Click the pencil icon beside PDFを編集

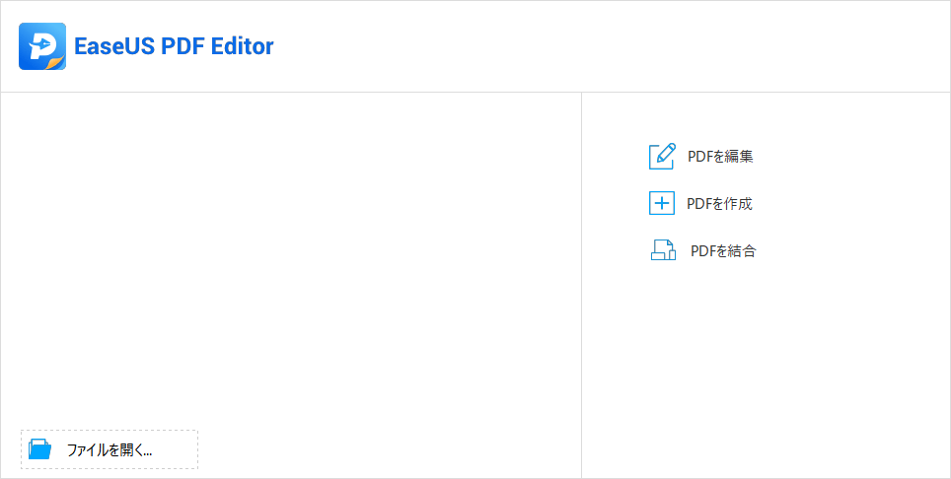661,156
